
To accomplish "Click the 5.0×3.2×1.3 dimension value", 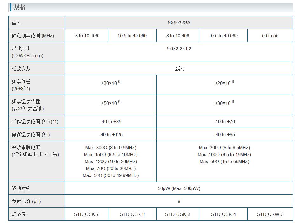I will [x=179, y=49].
